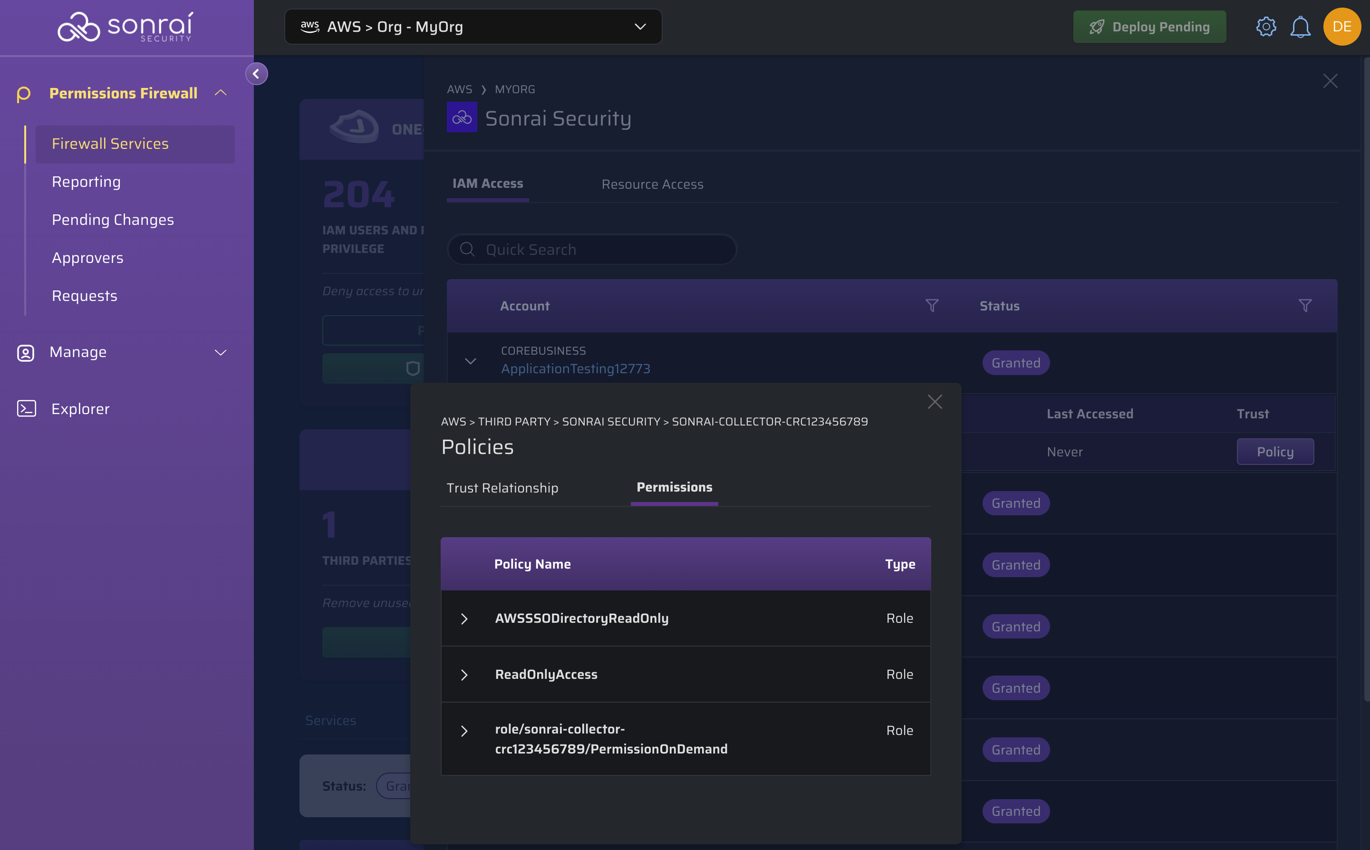
Task: Expand the AWSSSODirectoryReadOnly policy
Action: click(x=464, y=618)
